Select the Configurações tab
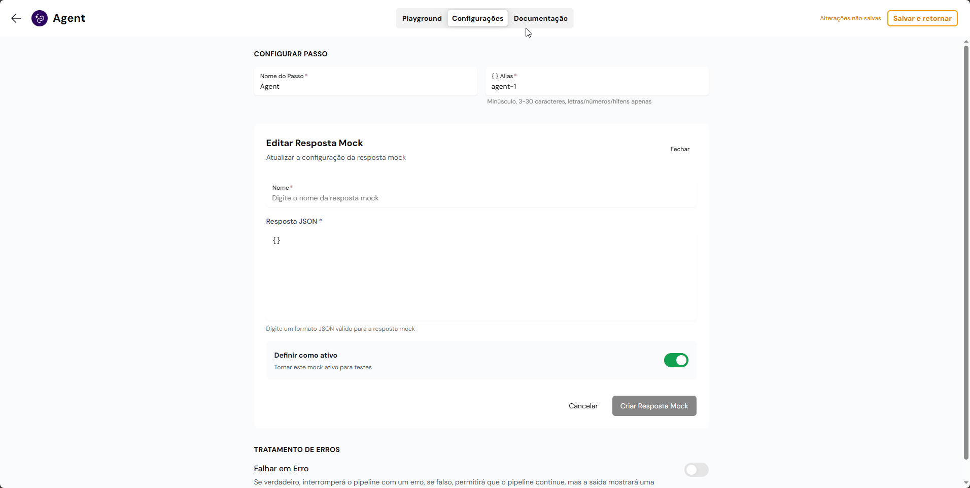The width and height of the screenshot is (970, 488). coord(477,18)
